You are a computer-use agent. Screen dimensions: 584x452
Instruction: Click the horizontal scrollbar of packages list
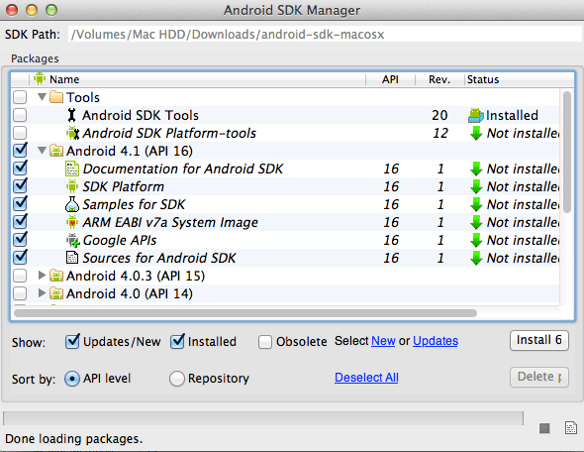coord(245,313)
